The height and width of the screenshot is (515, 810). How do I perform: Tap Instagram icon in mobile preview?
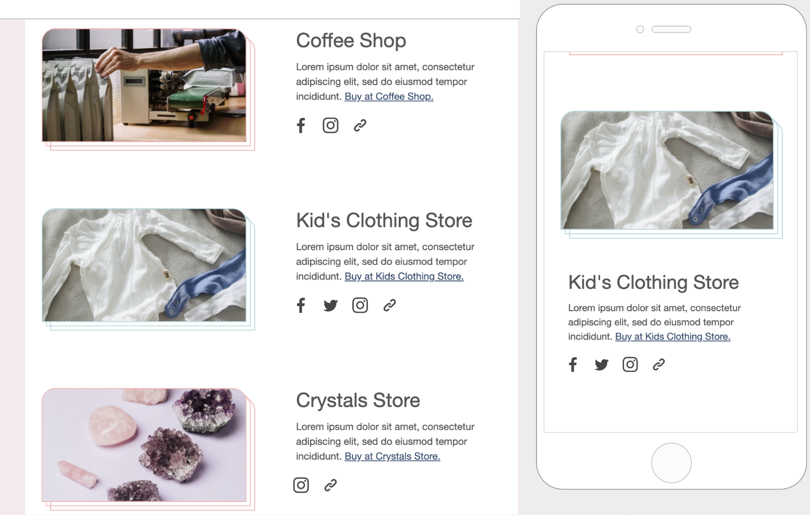click(x=630, y=365)
